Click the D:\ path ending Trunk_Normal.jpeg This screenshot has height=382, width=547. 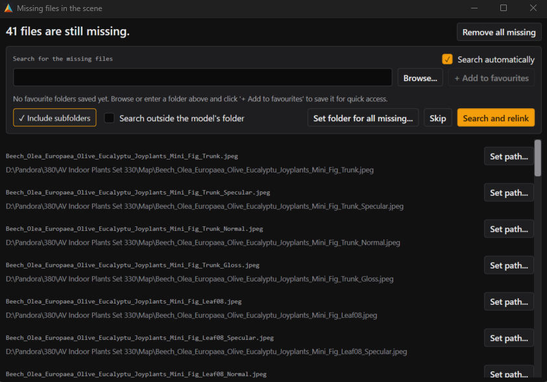point(202,243)
